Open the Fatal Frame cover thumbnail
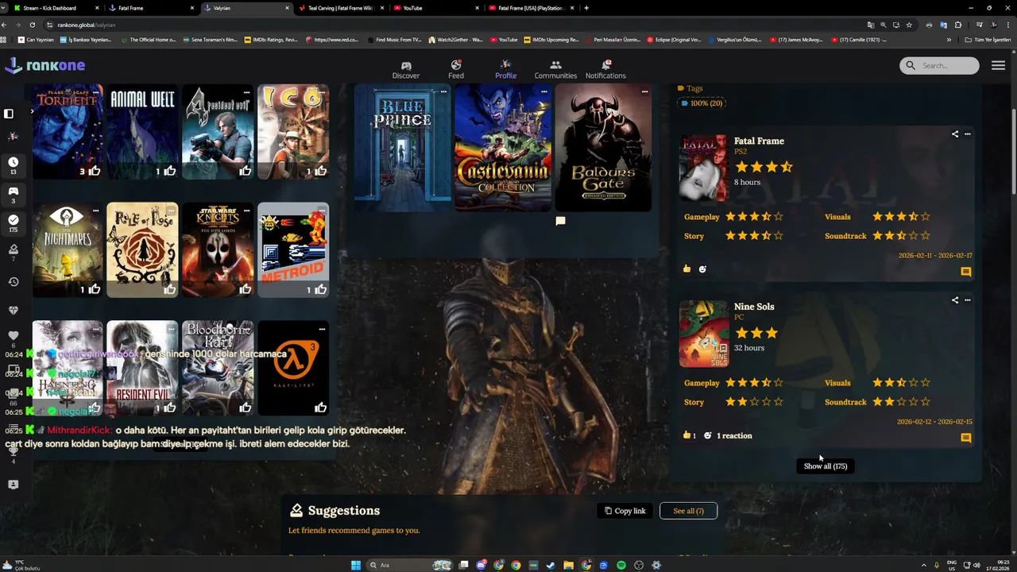Viewport: 1017px width, 572px height. click(703, 168)
